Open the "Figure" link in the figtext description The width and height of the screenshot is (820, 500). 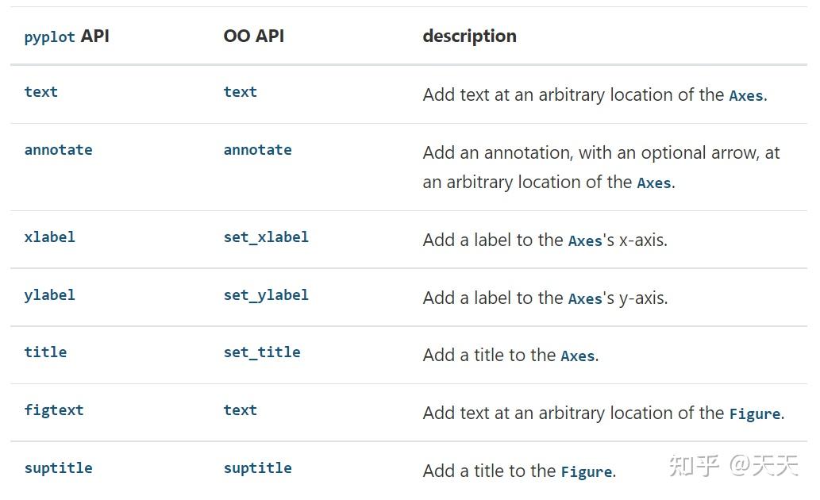[x=754, y=414]
